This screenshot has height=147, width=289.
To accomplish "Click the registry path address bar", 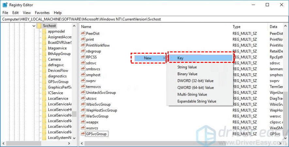I will (x=144, y=19).
